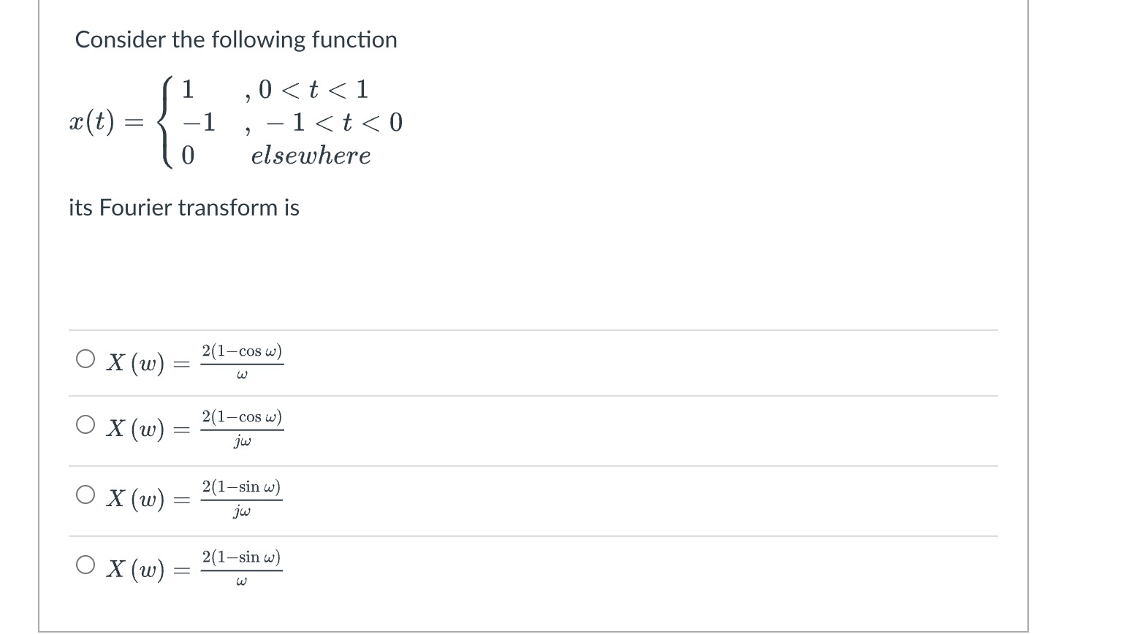Click the condition '0 < t < 1' text
The image size is (1137, 634).
[x=307, y=89]
